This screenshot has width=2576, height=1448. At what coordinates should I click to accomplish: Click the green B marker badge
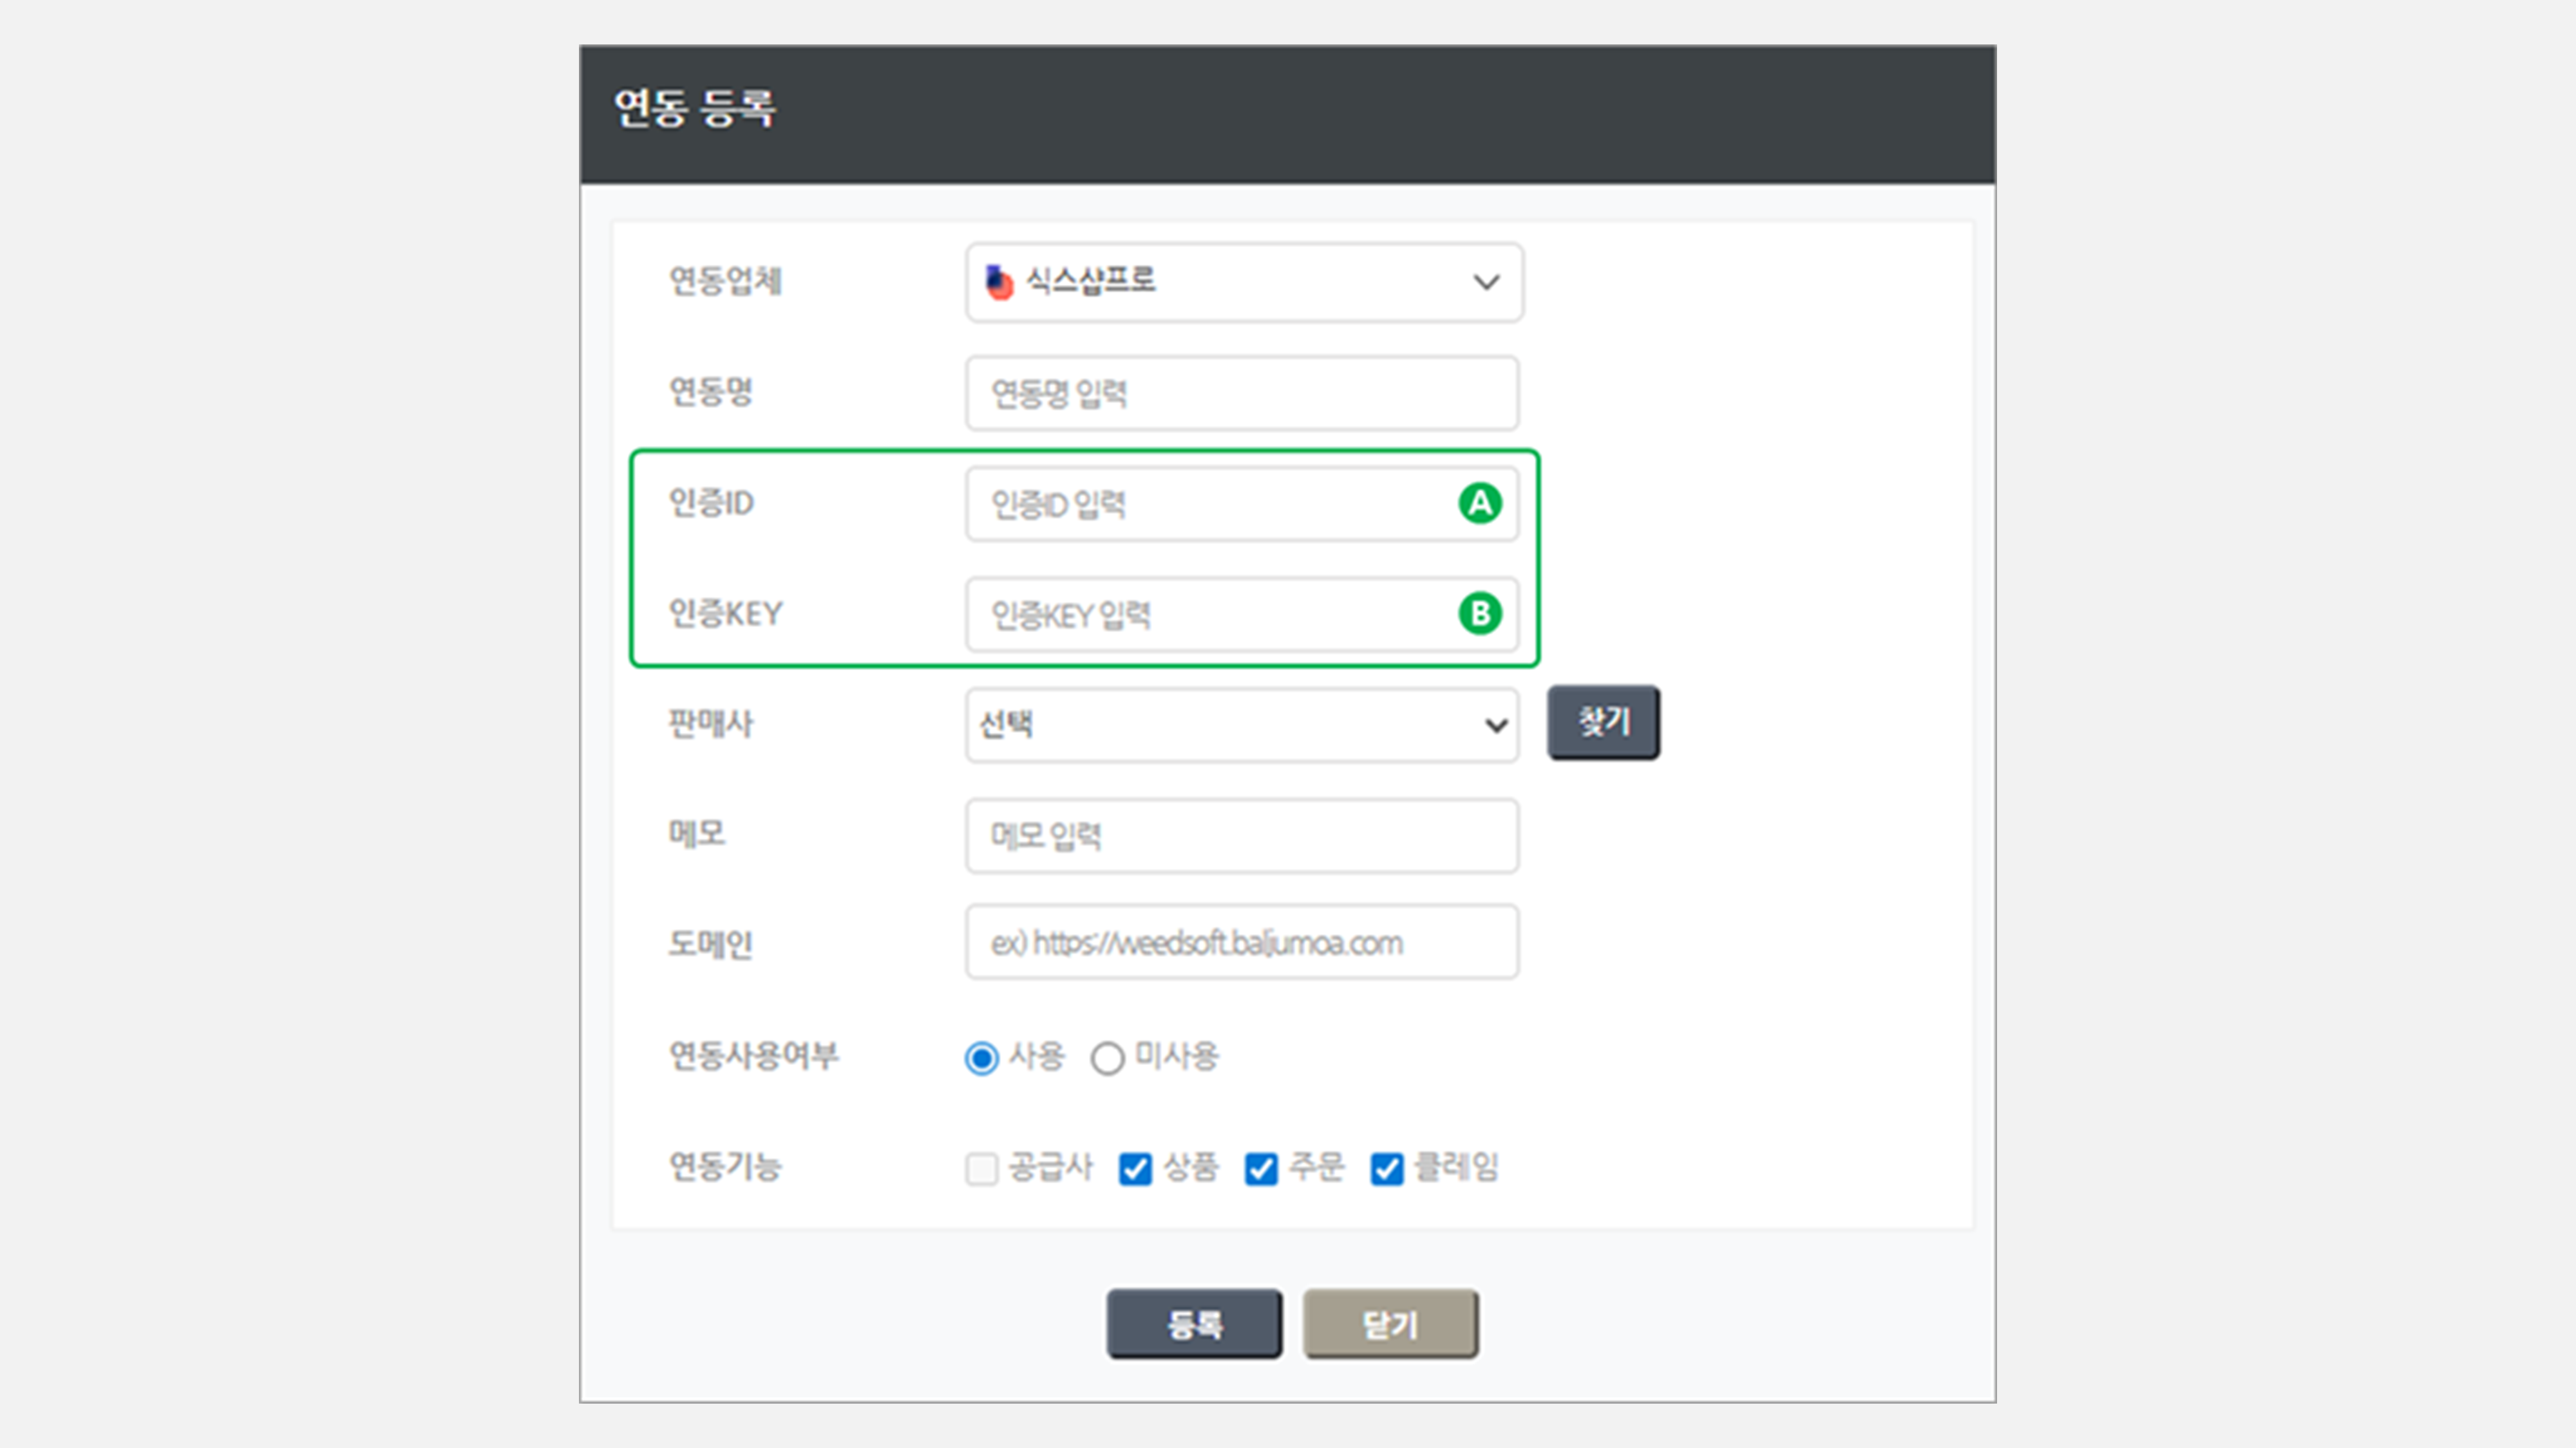(x=1480, y=613)
